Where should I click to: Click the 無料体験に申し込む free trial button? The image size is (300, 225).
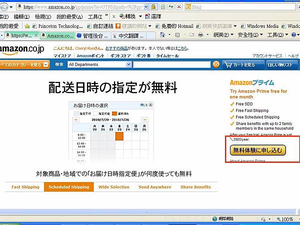click(x=258, y=150)
